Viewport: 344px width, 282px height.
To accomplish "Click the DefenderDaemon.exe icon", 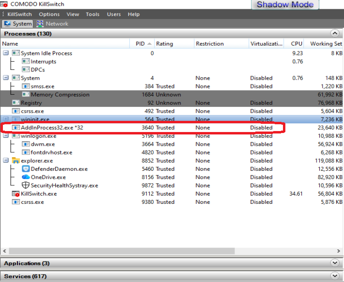I will [26, 169].
